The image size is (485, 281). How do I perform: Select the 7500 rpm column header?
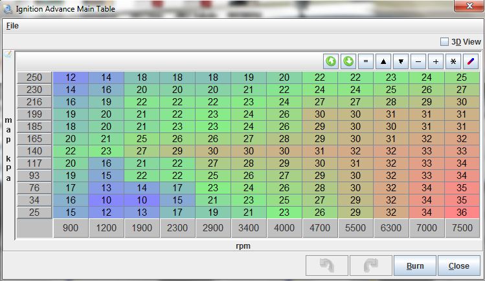coord(462,229)
